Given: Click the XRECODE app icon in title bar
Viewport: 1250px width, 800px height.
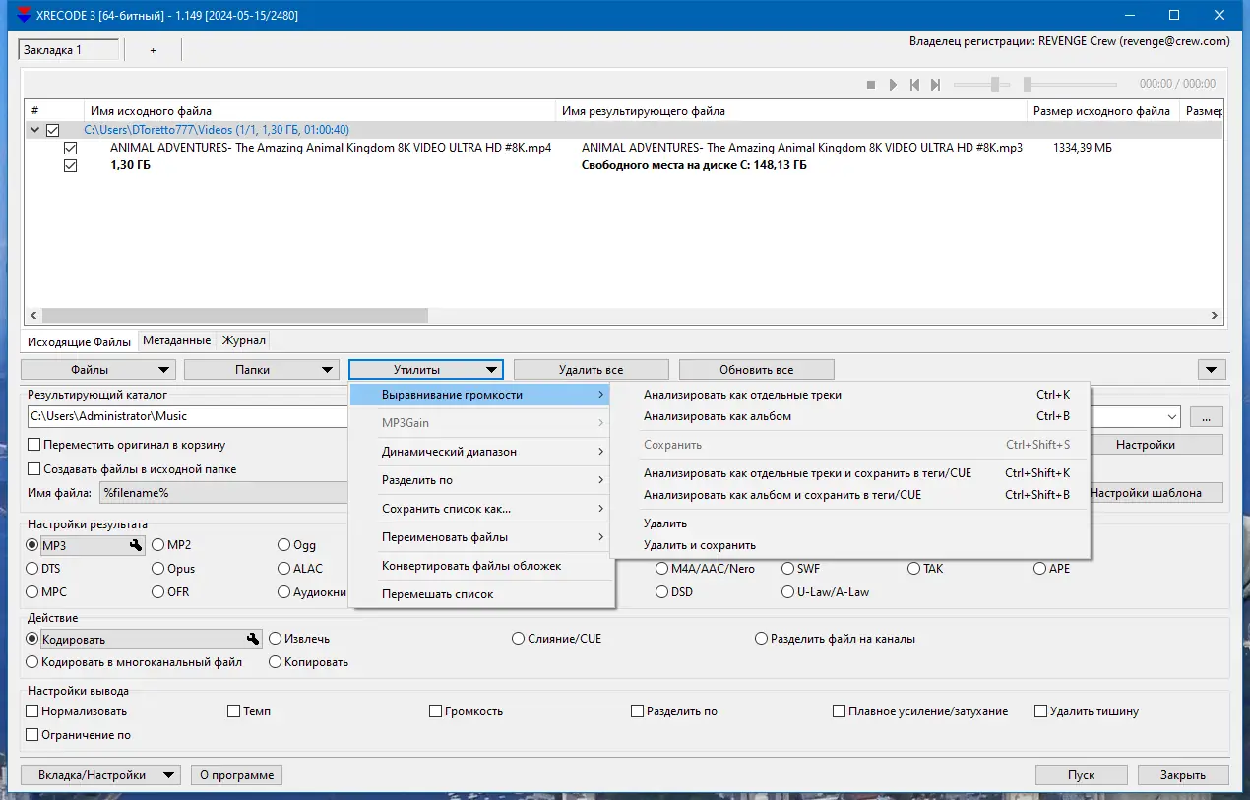Looking at the screenshot, I should pyautogui.click(x=25, y=16).
